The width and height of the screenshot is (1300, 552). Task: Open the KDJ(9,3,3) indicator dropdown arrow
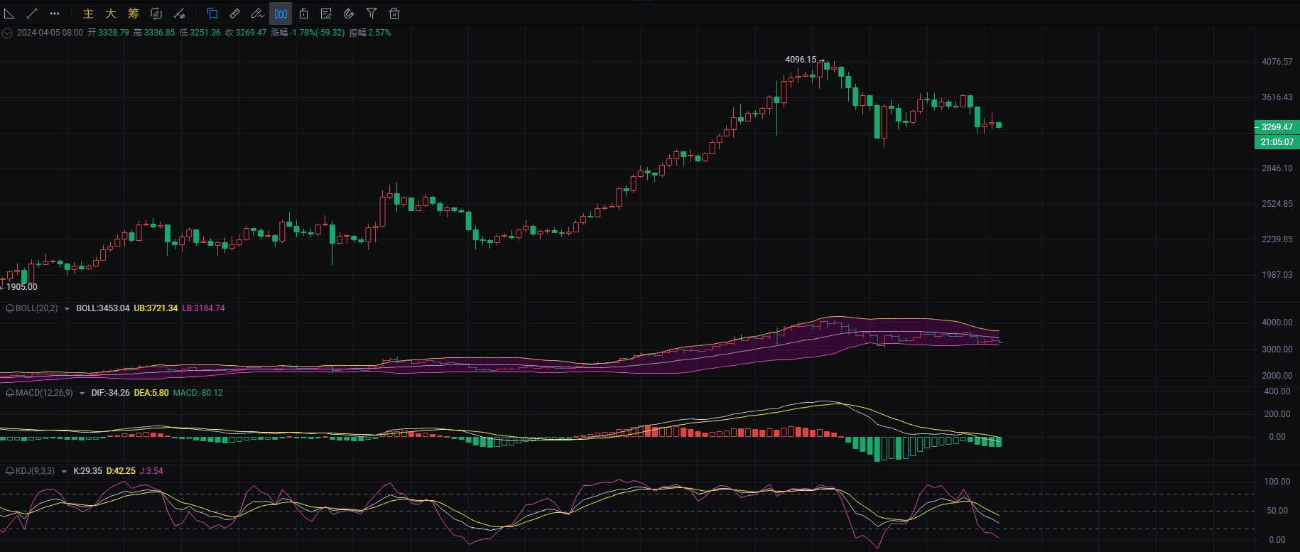click(x=64, y=472)
